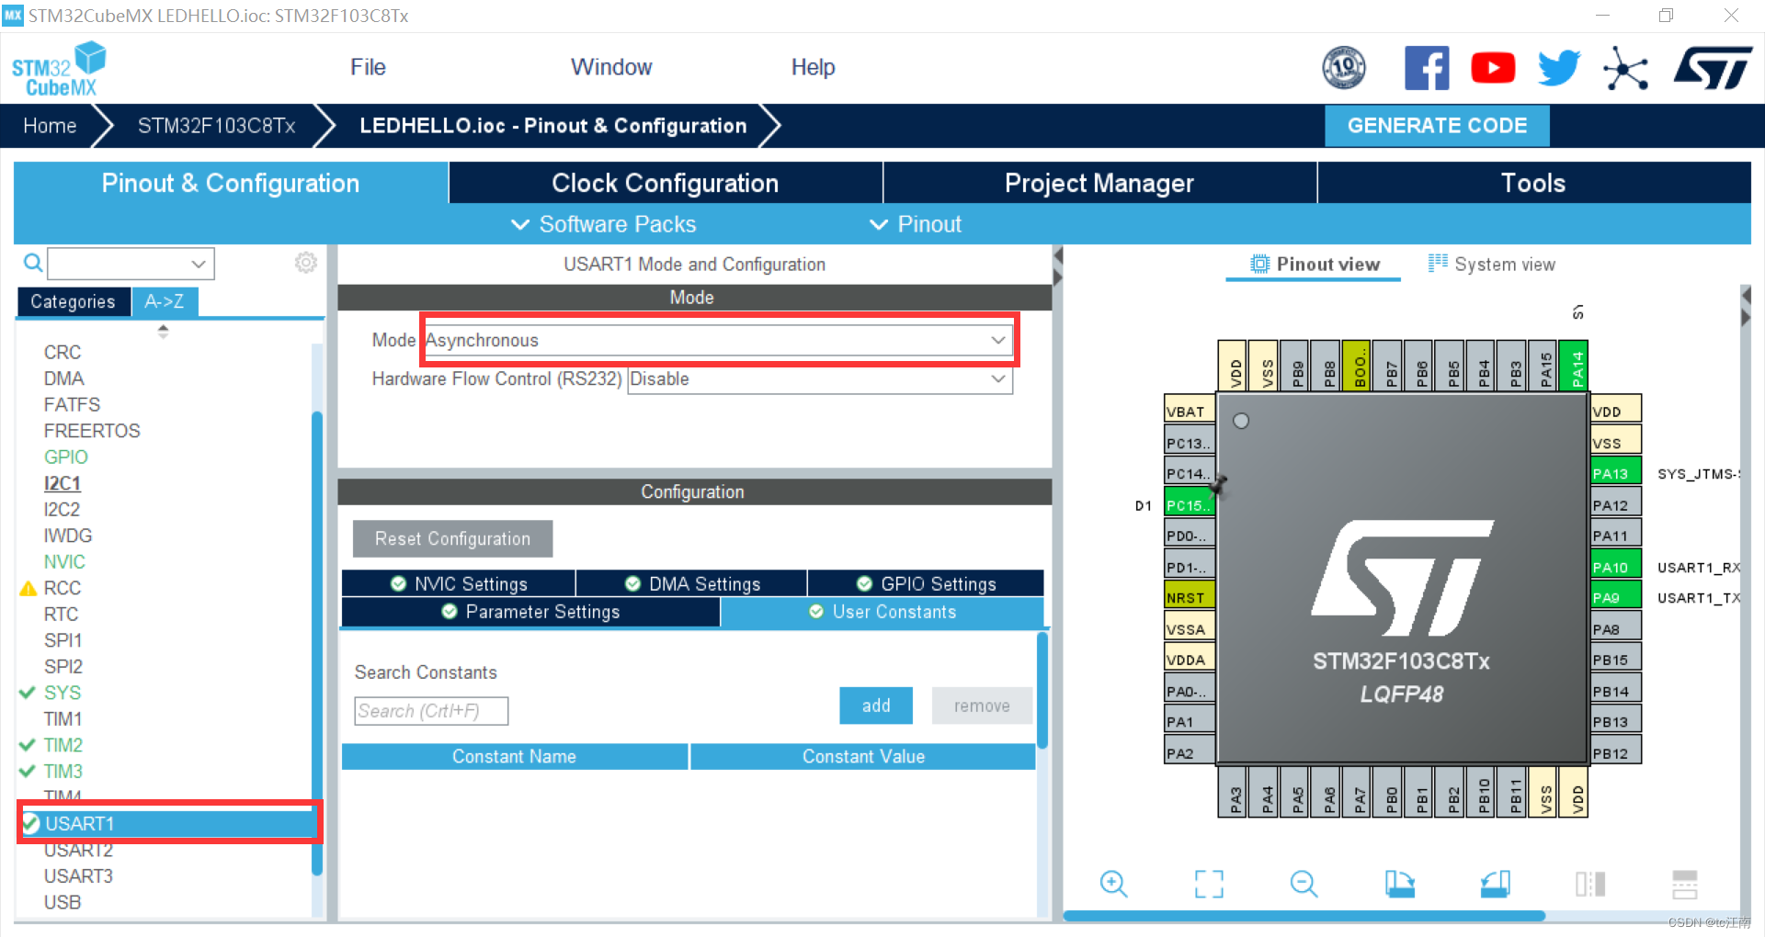Click the STM32F103C8Tx breadcrumb

click(216, 126)
